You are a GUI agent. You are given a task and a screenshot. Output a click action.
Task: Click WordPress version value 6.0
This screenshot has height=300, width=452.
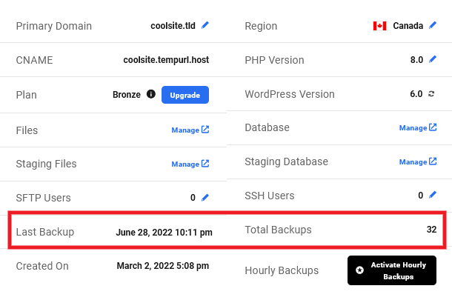416,93
